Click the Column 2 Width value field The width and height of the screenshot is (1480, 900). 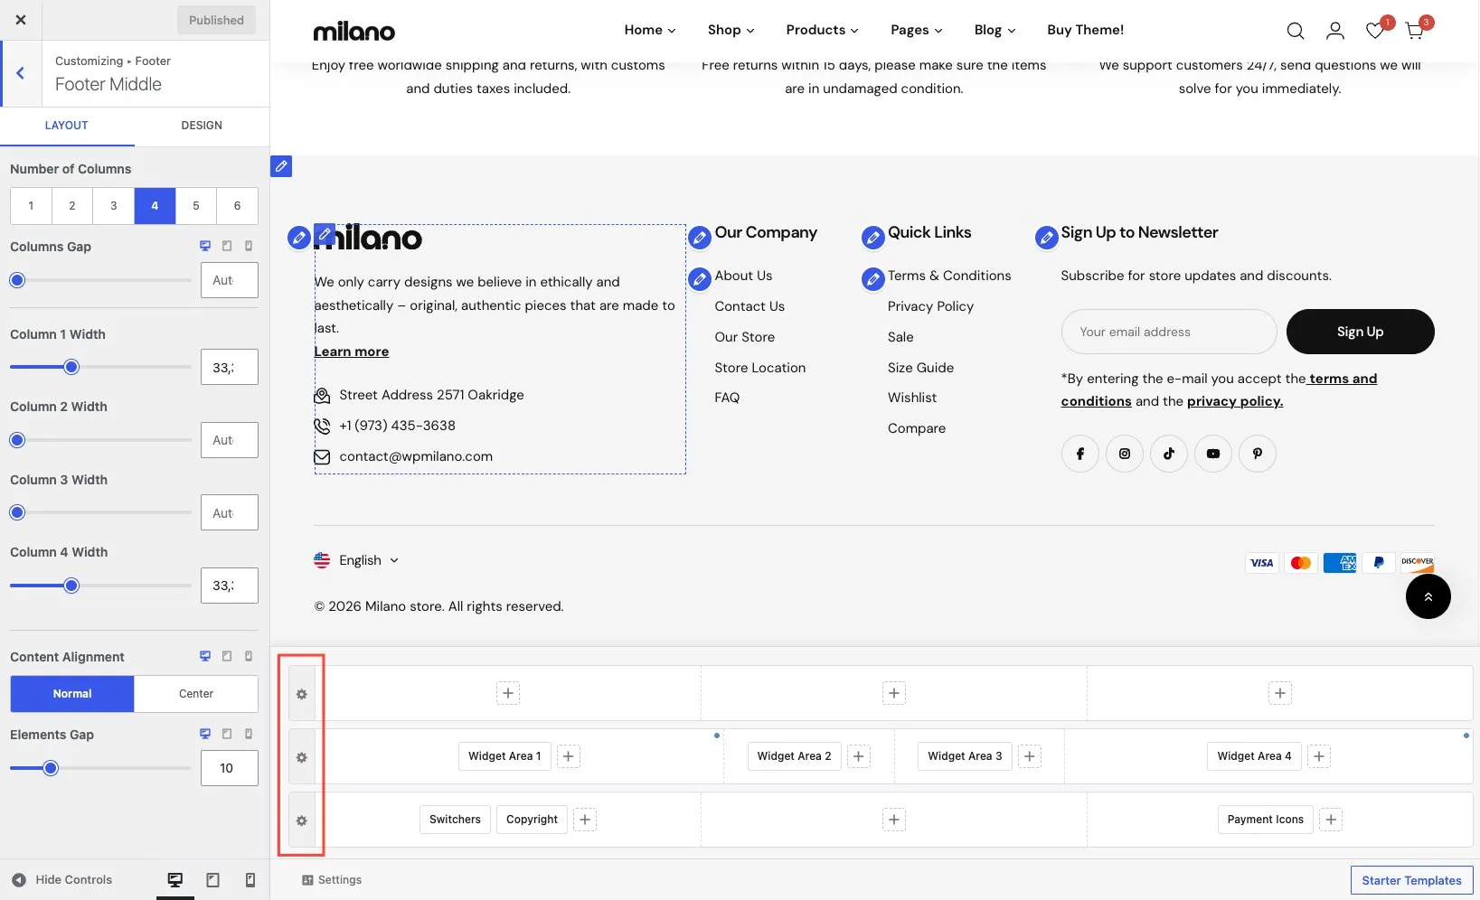tap(230, 440)
